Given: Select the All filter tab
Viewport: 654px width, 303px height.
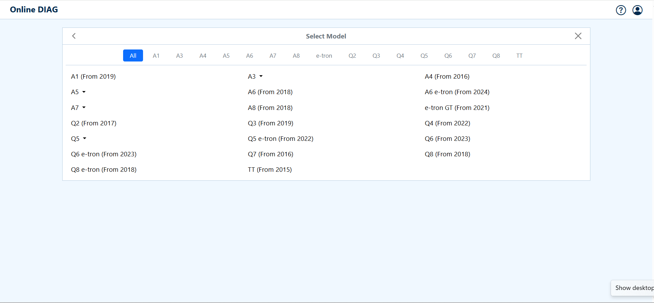Looking at the screenshot, I should coord(133,56).
